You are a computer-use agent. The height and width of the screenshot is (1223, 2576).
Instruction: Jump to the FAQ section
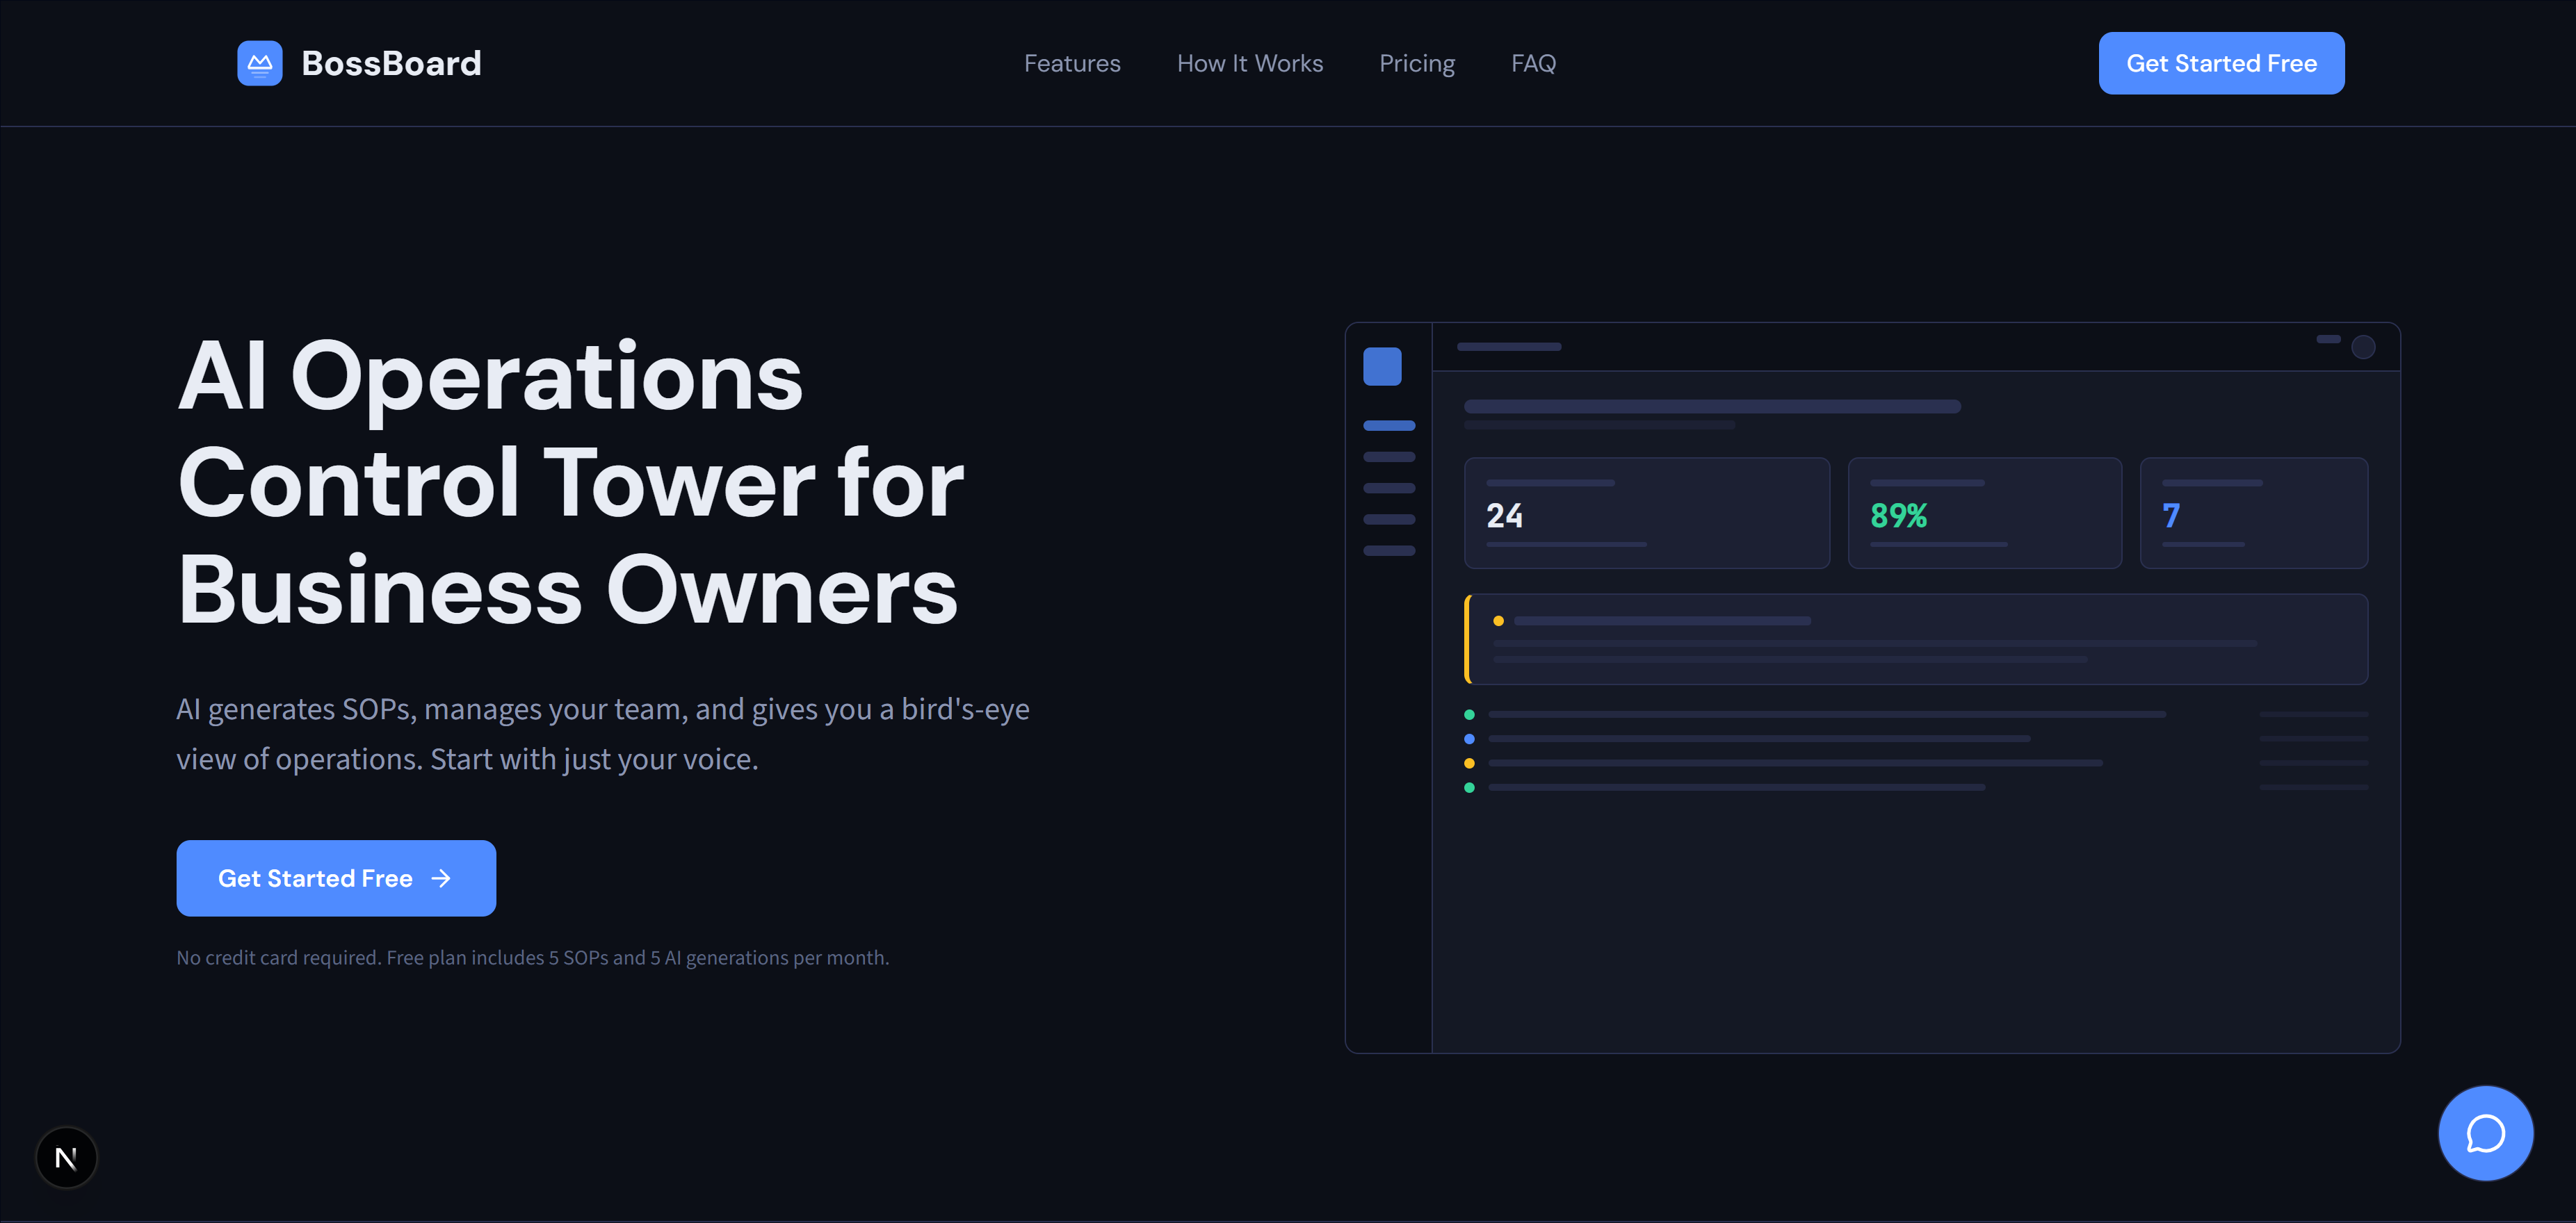(1533, 63)
